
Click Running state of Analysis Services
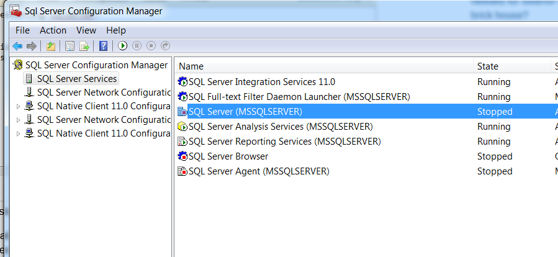(494, 127)
